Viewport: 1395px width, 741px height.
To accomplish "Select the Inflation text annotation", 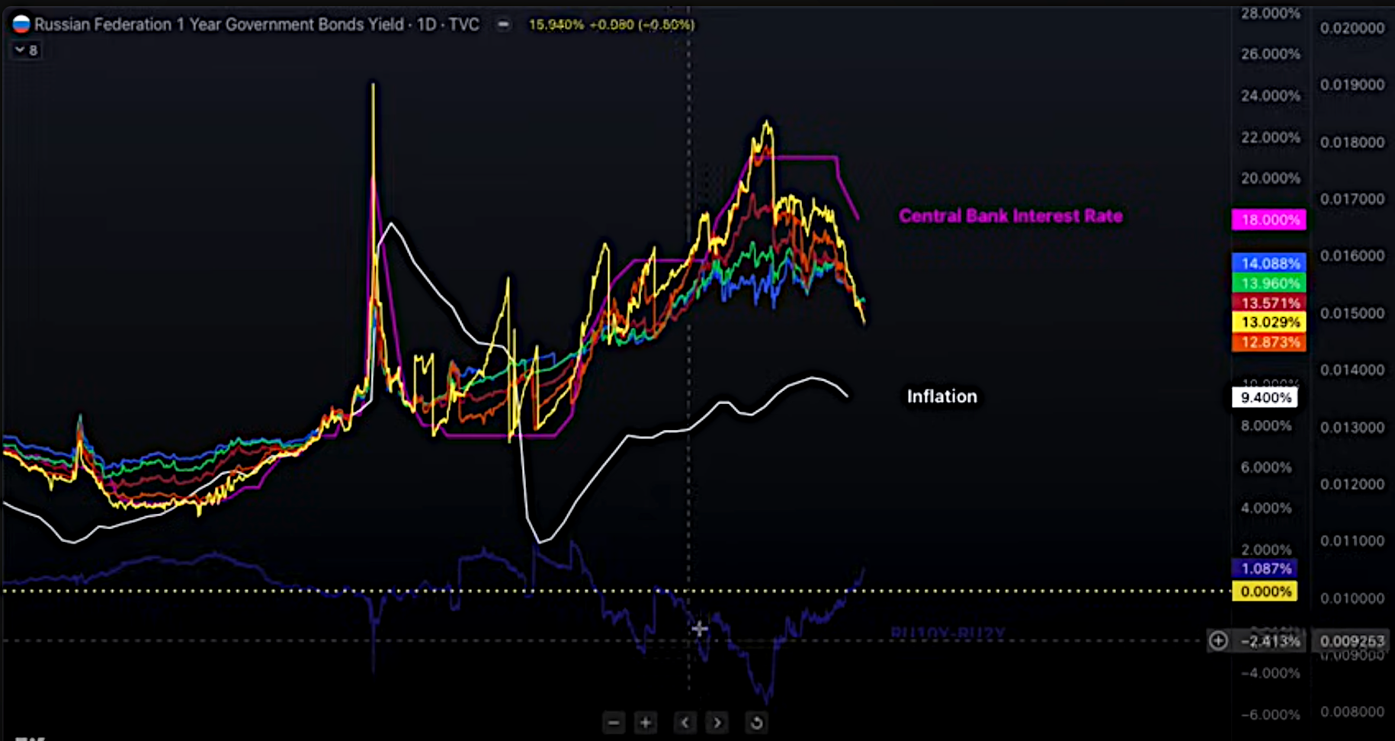I will coord(942,396).
